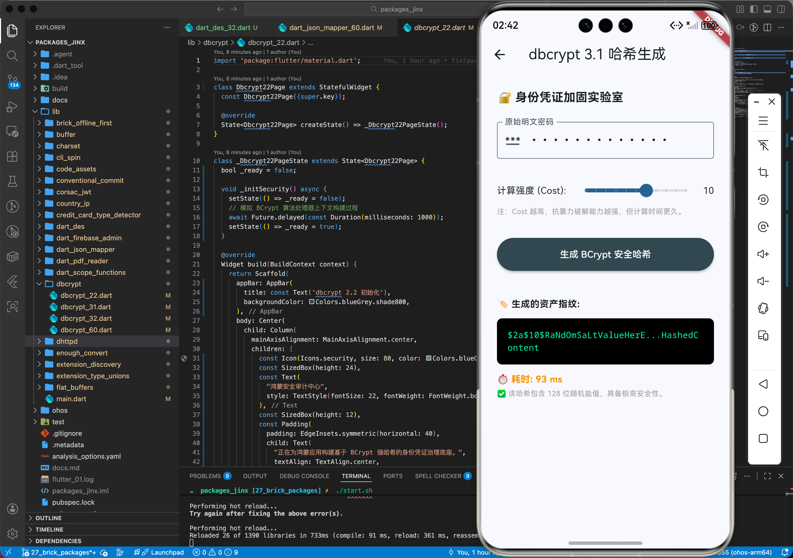Open the dart_json_mapper_60.dart editor tab

click(331, 28)
